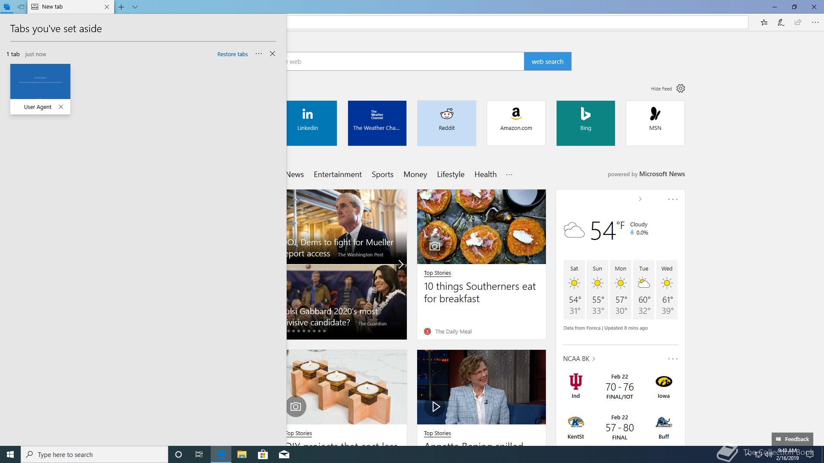Open Edge Settings and more menu
The image size is (824, 463).
[815, 22]
